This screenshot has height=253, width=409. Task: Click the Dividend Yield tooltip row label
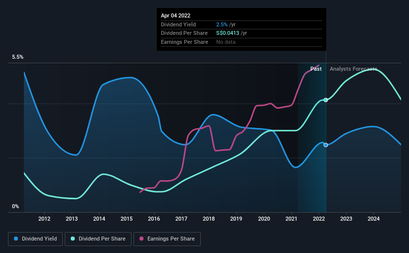point(178,24)
